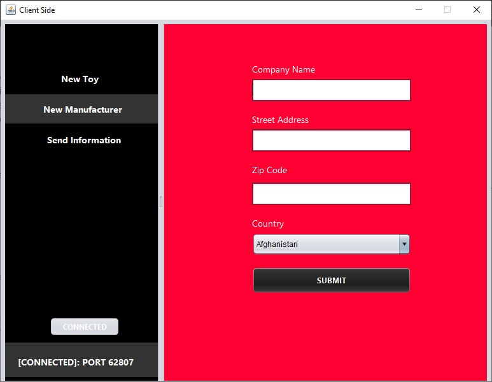Submit the manufacturer form
Screen dimensions: 492x382
332,280
